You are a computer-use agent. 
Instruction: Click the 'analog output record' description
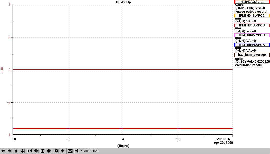click(x=251, y=12)
